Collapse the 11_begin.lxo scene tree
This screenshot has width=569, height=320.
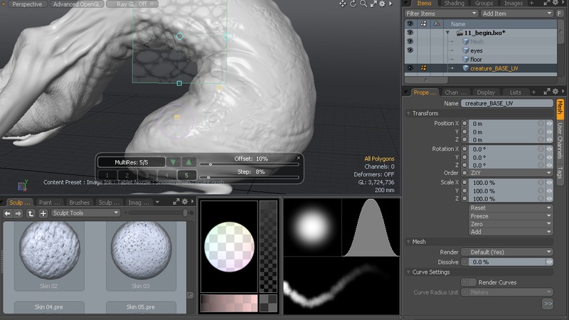447,33
